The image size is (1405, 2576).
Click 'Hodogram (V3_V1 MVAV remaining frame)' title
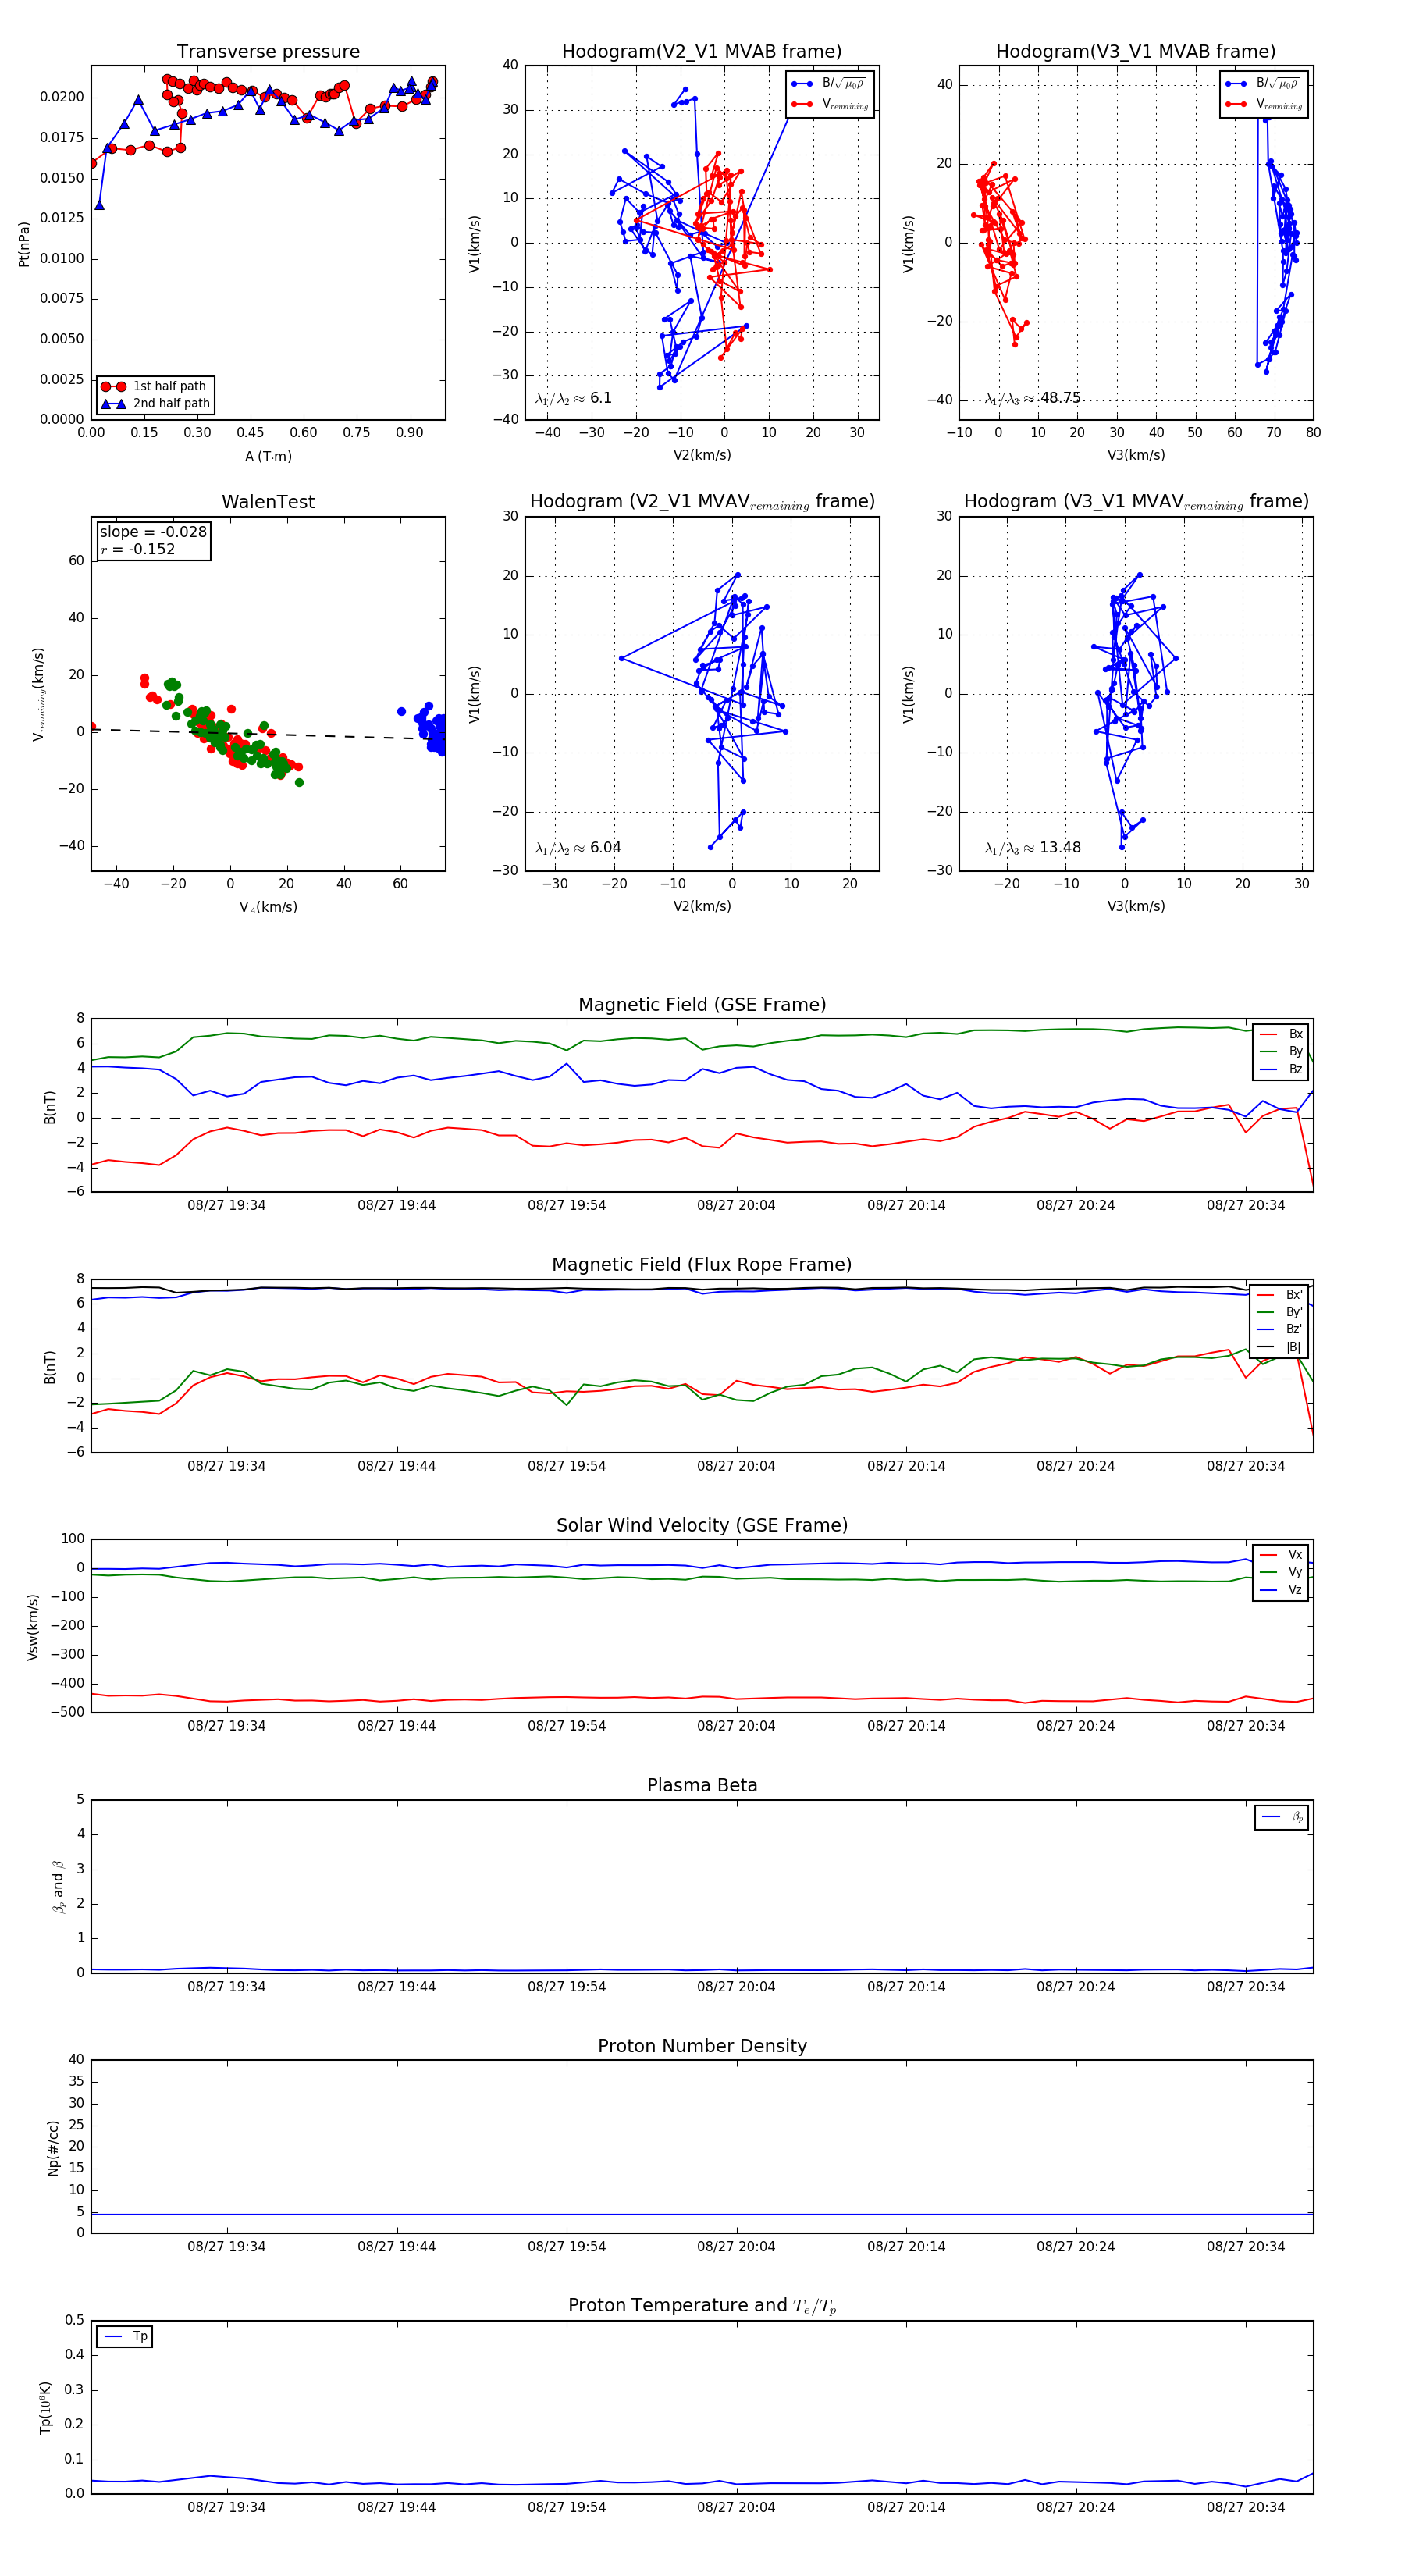pos(1136,502)
